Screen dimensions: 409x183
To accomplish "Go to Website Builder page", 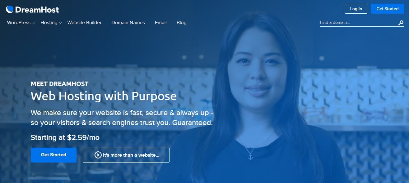I will tap(84, 23).
